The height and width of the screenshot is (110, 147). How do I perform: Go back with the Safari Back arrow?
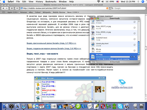[3, 8]
